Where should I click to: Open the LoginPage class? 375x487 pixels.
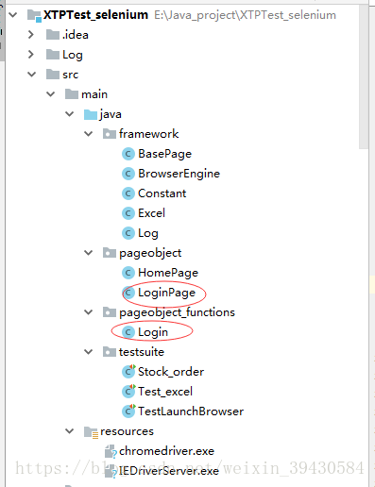tap(166, 293)
